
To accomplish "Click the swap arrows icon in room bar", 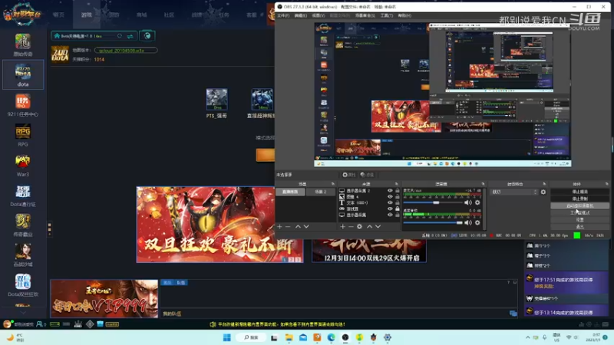I will point(130,36).
